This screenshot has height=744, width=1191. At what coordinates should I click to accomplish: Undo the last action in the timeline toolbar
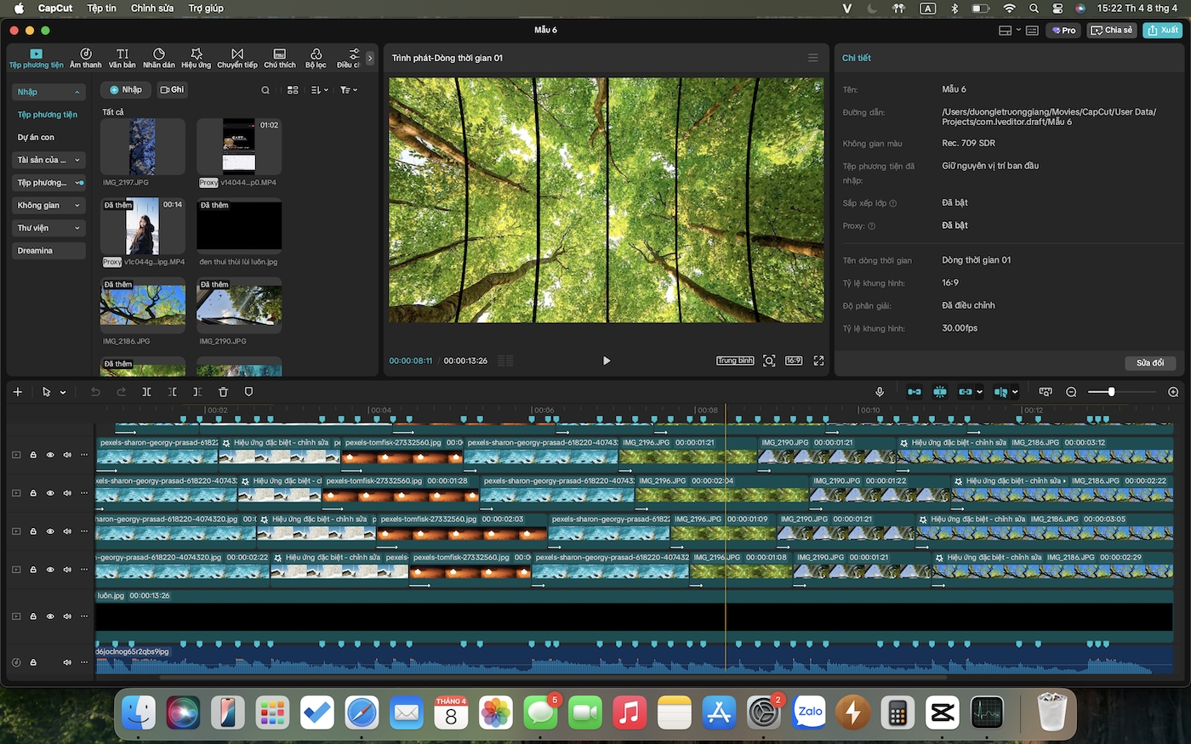pyautogui.click(x=95, y=392)
